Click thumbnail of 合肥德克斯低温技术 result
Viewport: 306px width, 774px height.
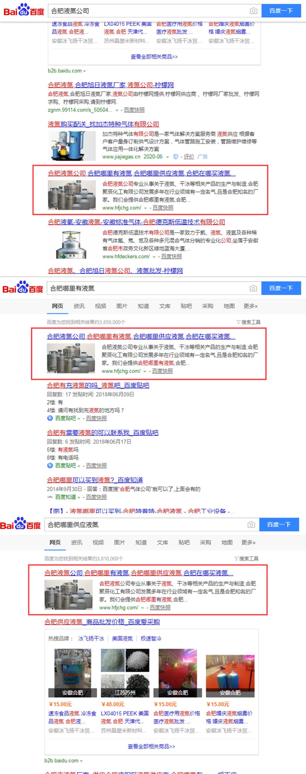[x=72, y=244]
